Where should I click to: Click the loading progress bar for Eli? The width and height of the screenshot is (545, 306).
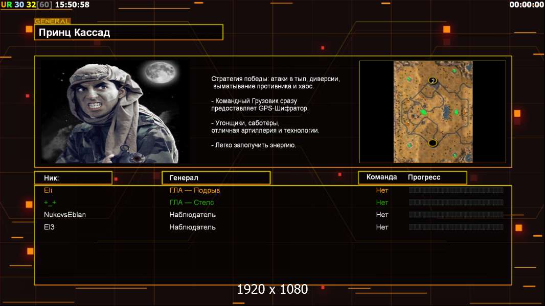456,190
